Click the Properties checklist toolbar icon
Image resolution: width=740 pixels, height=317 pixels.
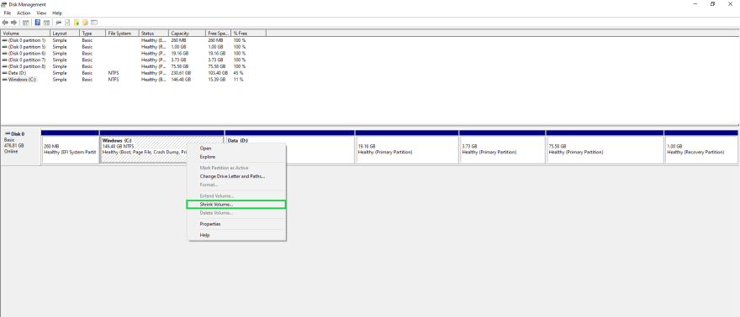67,22
